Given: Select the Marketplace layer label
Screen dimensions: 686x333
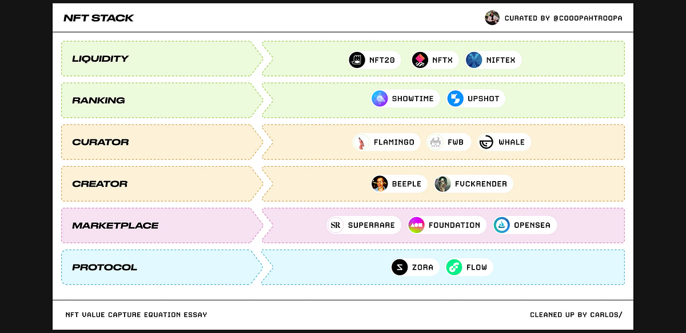Looking at the screenshot, I should 115,225.
